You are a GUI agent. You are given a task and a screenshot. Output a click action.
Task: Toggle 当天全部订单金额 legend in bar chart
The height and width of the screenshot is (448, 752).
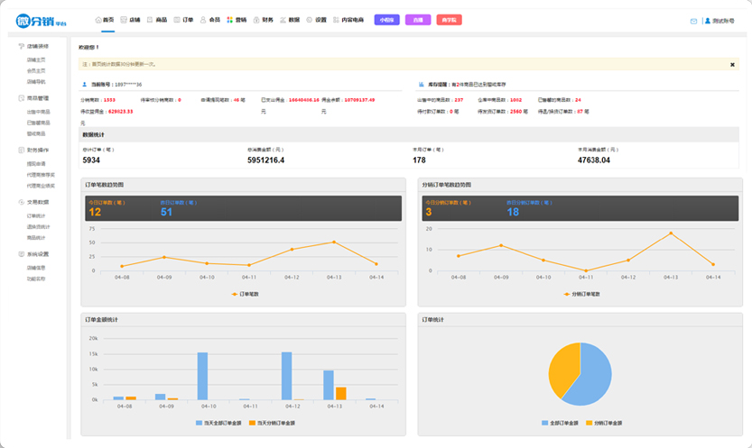click(x=221, y=422)
